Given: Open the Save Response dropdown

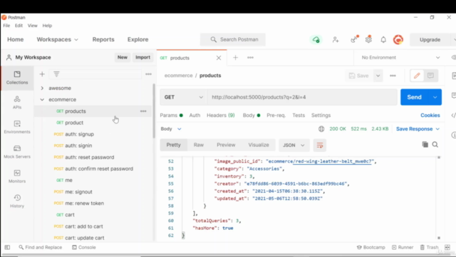Looking at the screenshot, I should tap(418, 128).
